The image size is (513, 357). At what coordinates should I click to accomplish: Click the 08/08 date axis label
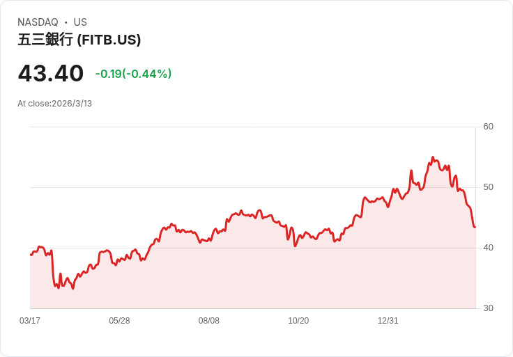[x=208, y=321]
